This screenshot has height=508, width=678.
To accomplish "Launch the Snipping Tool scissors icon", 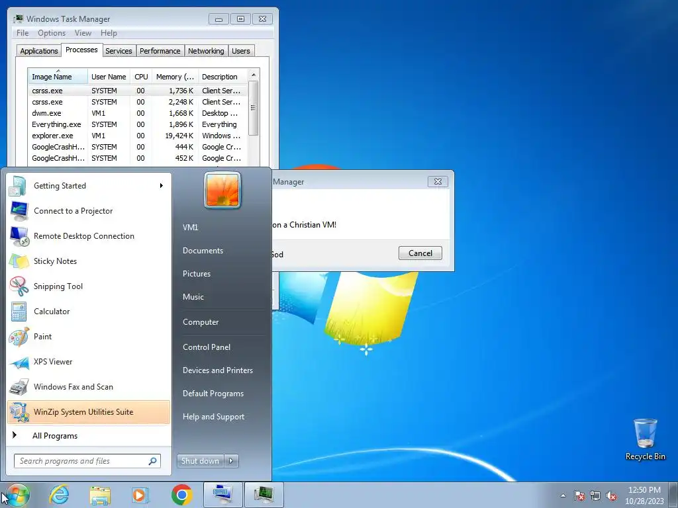I will click(x=19, y=286).
